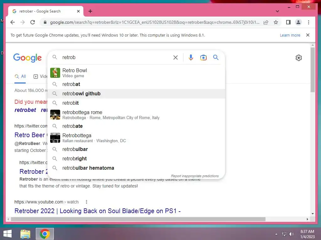Image resolution: width=321 pixels, height=240 pixels.
Task: Open the Chrome profile avatar
Action: click(298, 22)
